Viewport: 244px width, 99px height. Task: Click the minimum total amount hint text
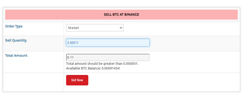(x=102, y=64)
